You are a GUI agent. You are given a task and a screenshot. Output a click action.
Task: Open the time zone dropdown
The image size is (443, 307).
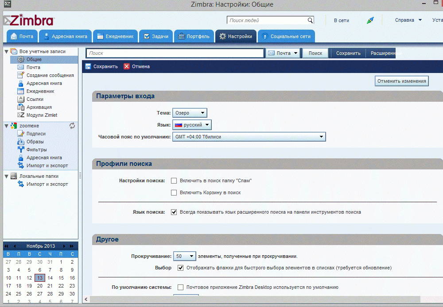[249, 137]
